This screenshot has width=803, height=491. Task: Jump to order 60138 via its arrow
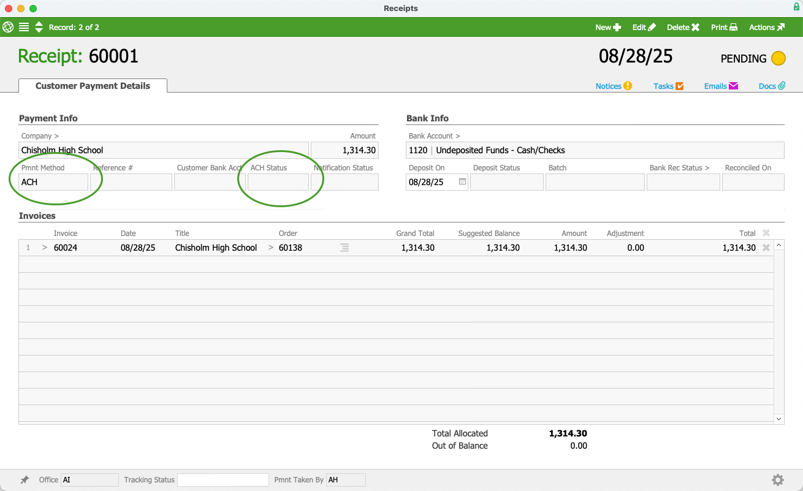[271, 248]
